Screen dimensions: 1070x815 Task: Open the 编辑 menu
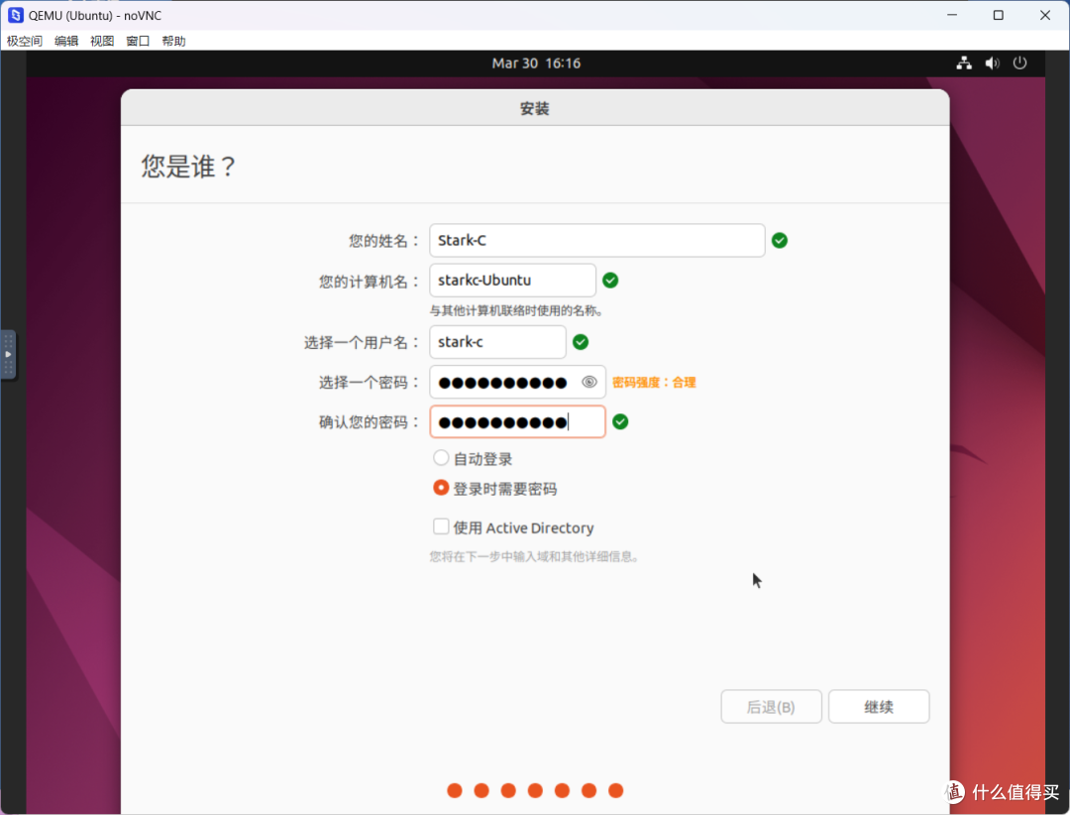coord(66,41)
